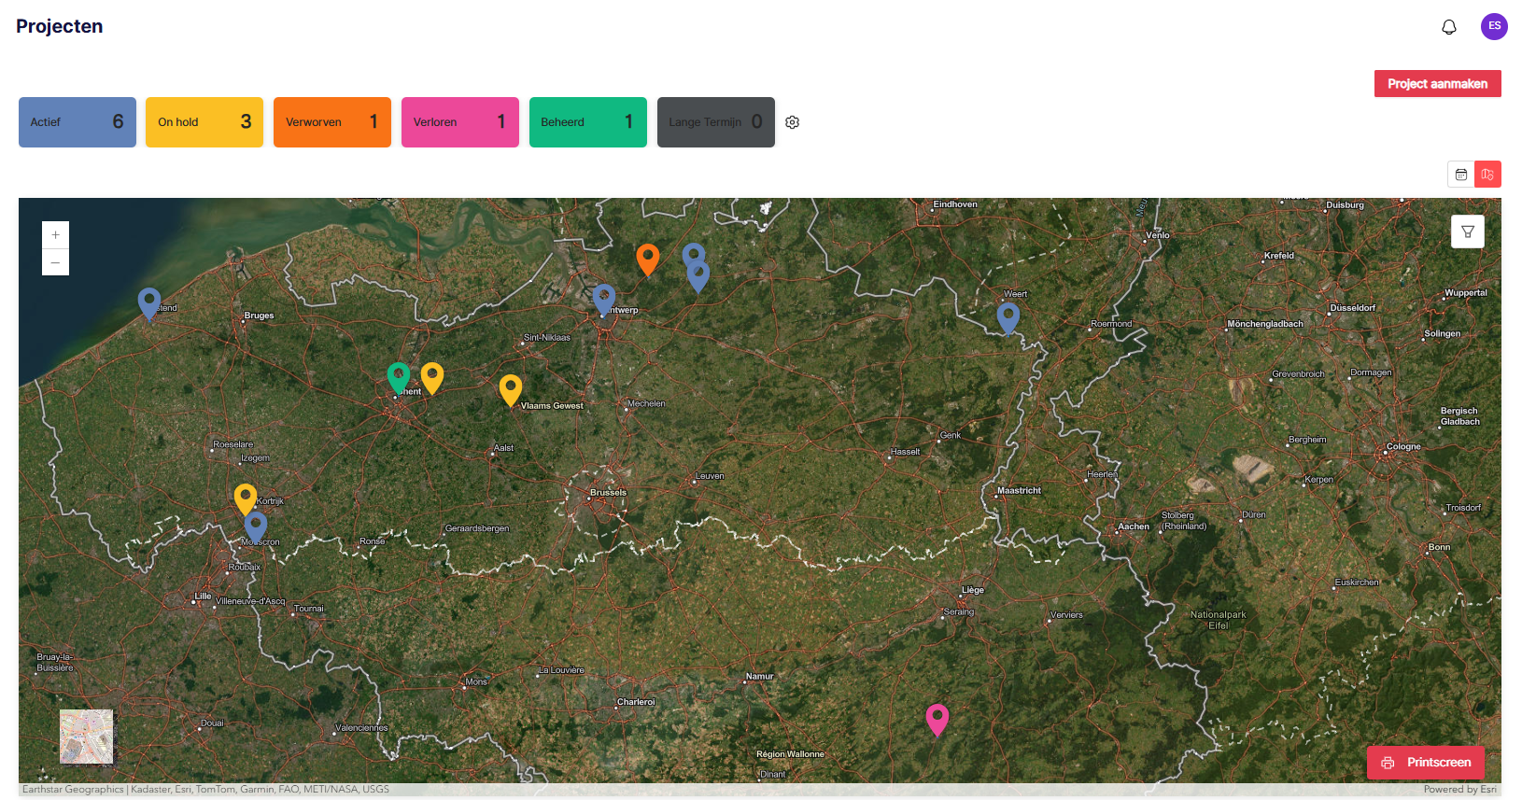Click the Project aanmaken button

(x=1437, y=84)
